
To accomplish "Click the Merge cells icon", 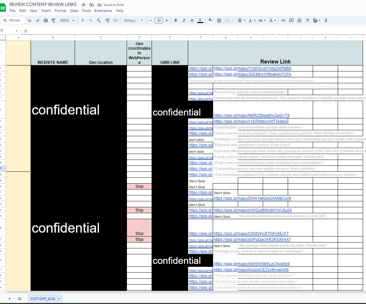I will click(x=227, y=20).
